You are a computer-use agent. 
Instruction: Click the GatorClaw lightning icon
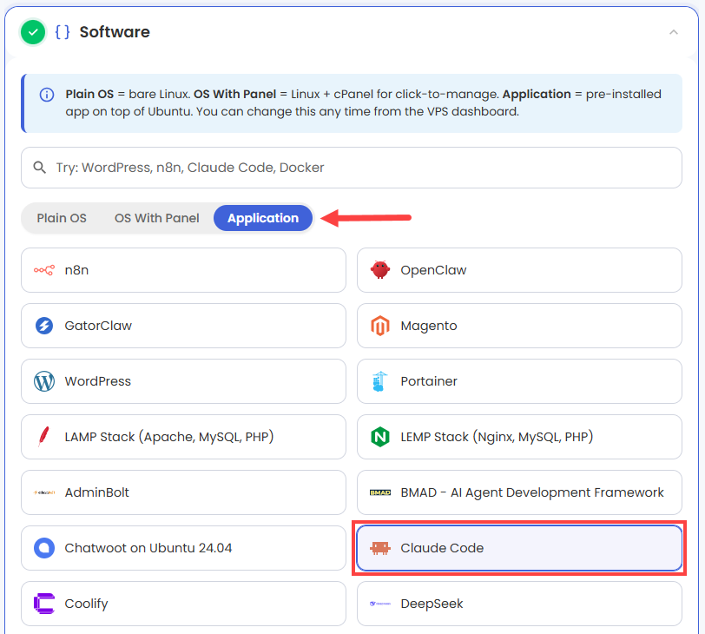coord(44,326)
